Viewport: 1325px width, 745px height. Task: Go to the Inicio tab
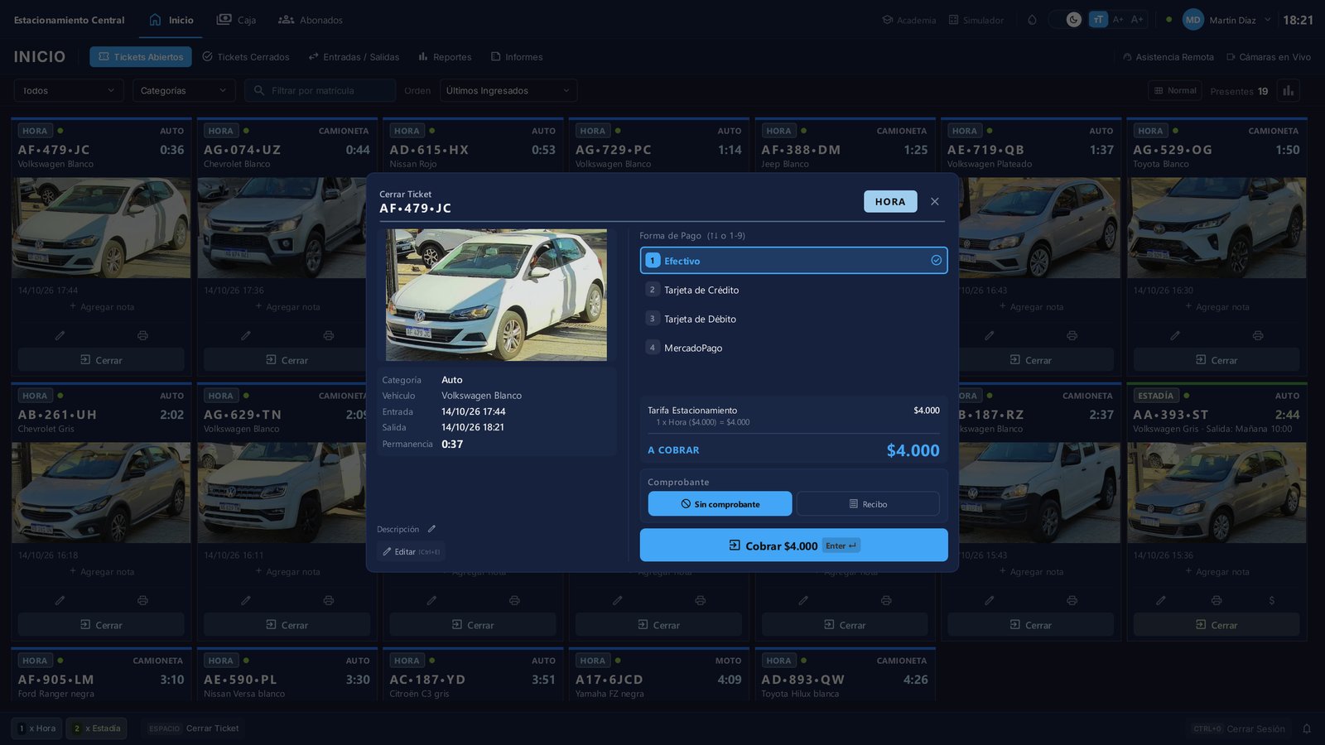(171, 20)
